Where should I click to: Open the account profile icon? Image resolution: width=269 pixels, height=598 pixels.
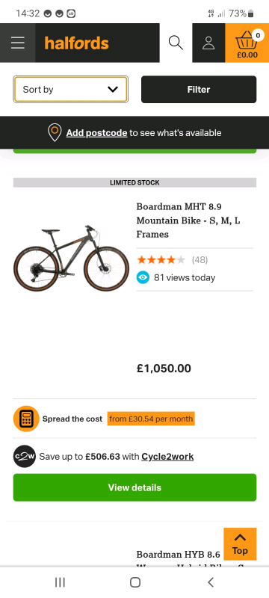208,43
